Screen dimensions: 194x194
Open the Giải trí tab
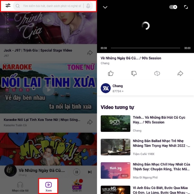point(76,186)
